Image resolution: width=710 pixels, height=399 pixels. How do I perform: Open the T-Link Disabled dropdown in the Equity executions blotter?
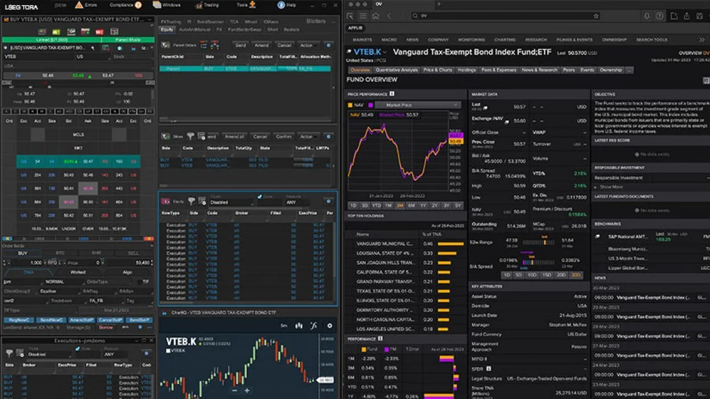click(x=232, y=202)
